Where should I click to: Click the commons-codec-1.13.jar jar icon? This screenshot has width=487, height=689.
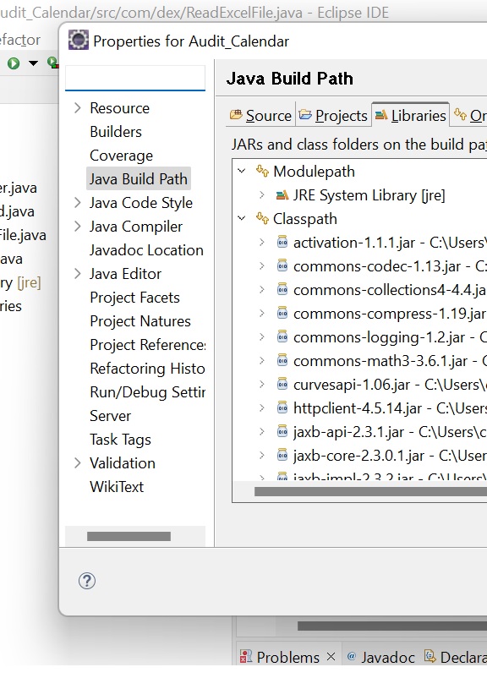tap(282, 265)
